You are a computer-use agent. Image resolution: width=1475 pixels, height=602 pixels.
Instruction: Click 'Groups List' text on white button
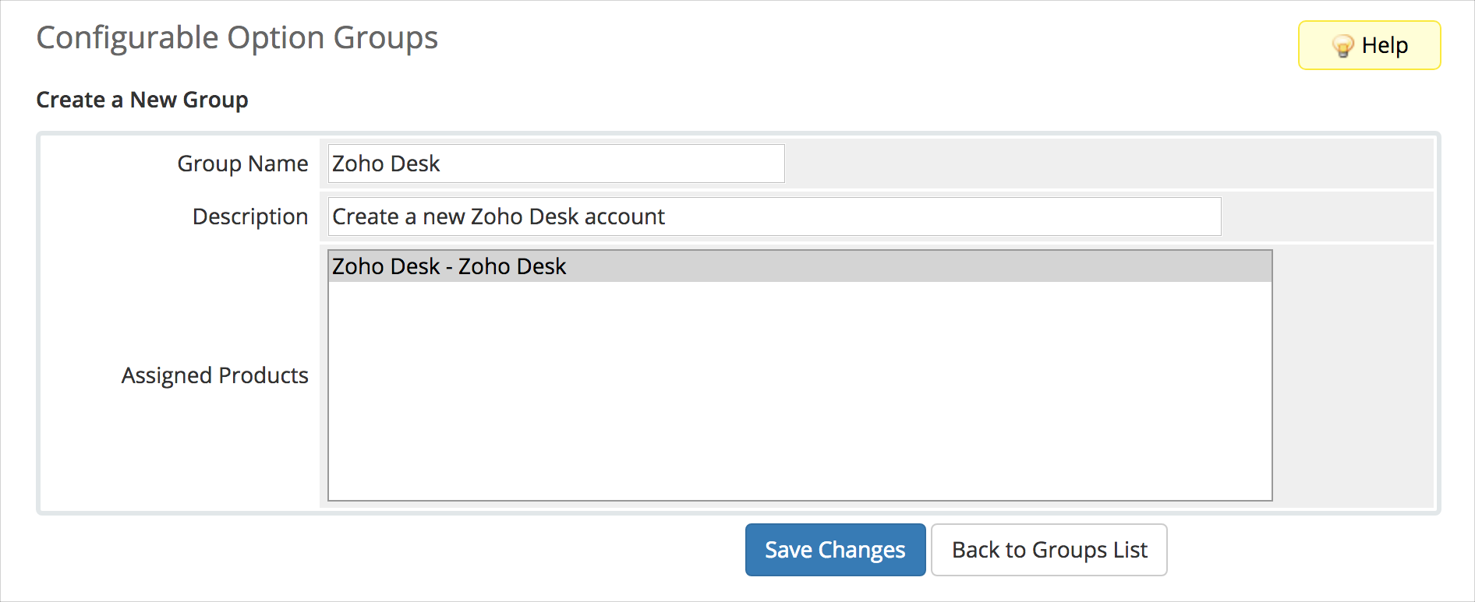coord(1090,550)
